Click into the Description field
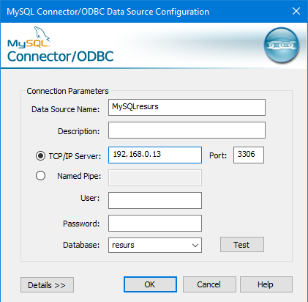The height and width of the screenshot is (302, 308). [187, 130]
